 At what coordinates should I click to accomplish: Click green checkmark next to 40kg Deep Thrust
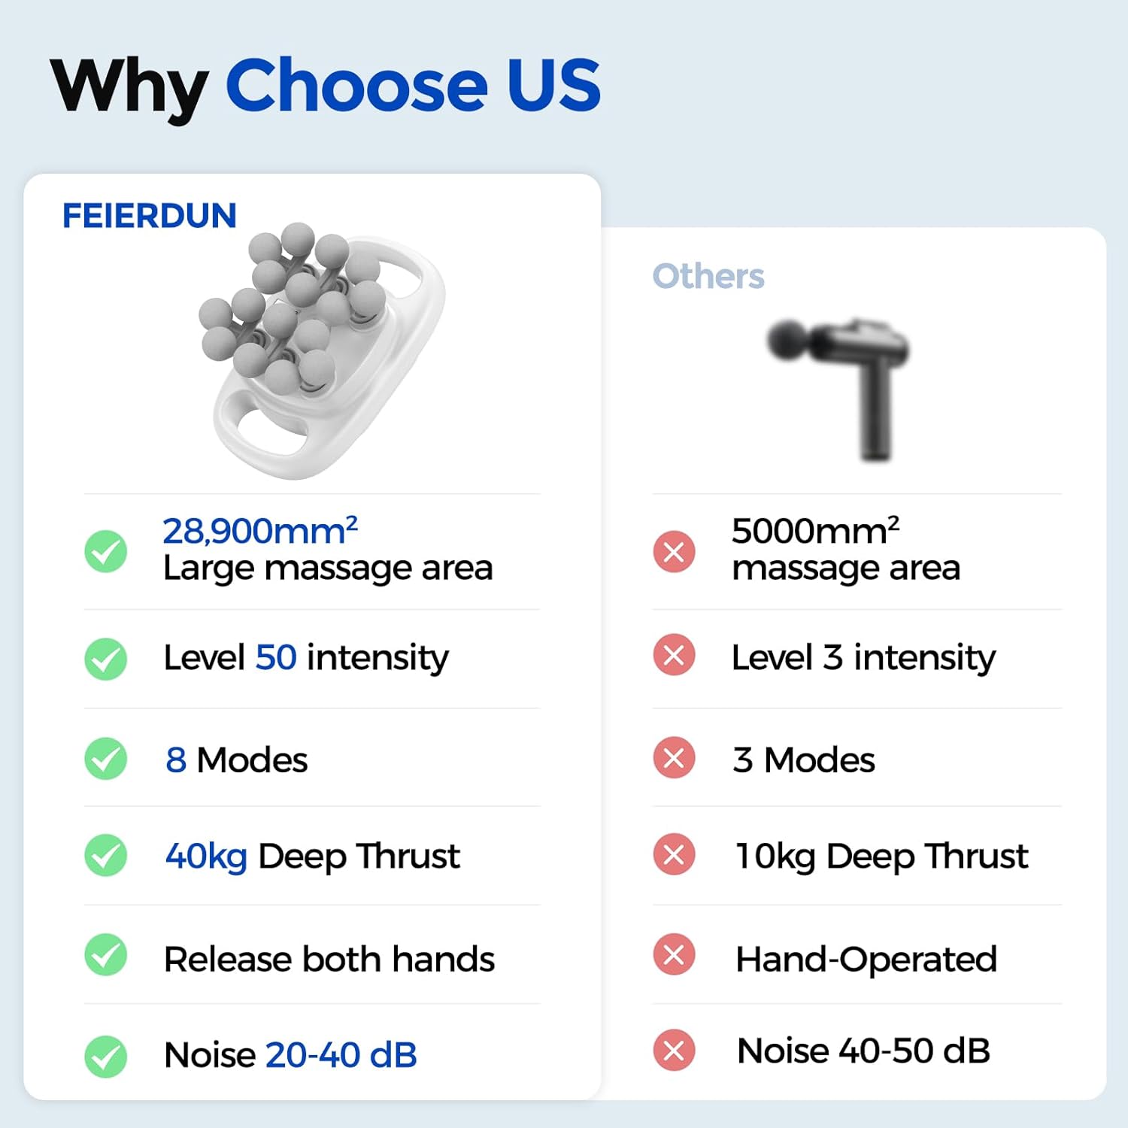(105, 855)
